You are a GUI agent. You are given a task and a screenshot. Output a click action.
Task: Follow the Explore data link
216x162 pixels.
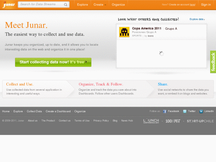197,19
